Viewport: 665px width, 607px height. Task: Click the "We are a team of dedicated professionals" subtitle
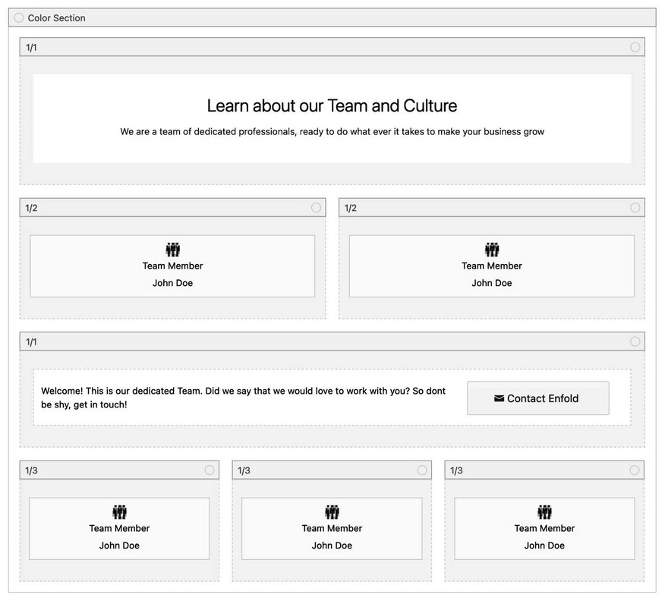click(x=332, y=131)
